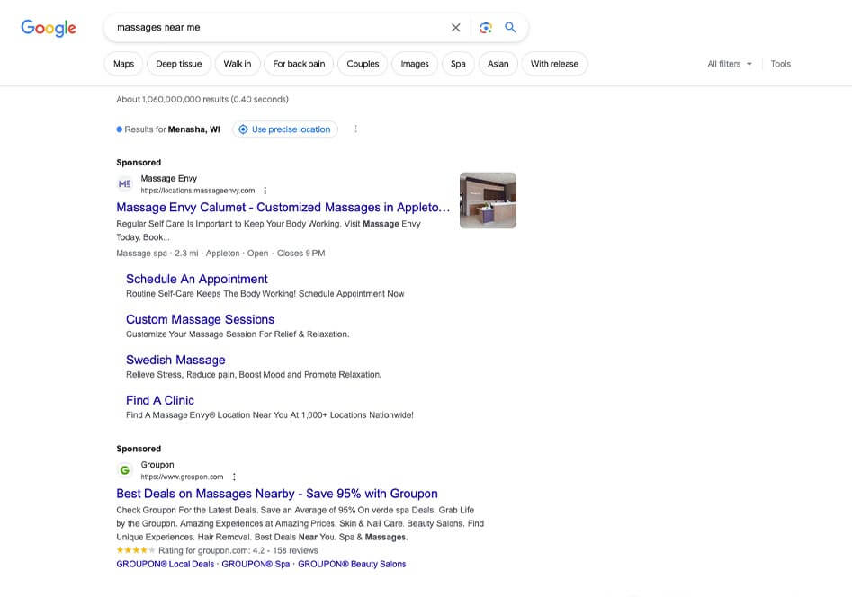Open Best Deals on Massages Groupon link
The width and height of the screenshot is (852, 597).
coord(277,494)
